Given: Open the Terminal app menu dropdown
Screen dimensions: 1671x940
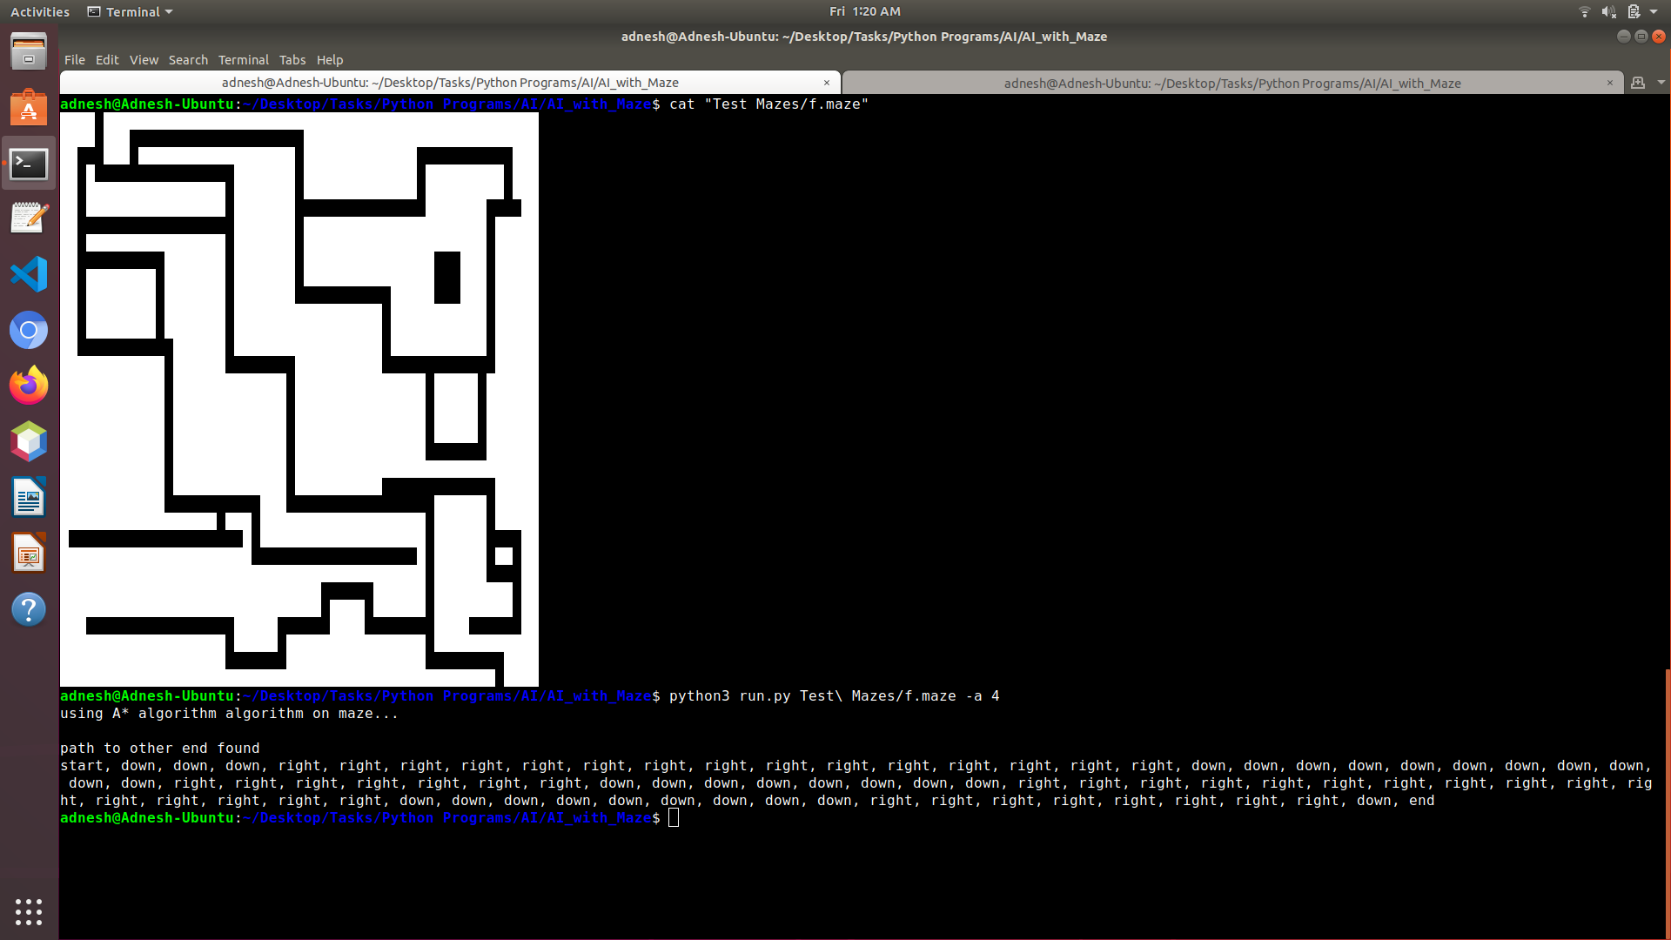Looking at the screenshot, I should pyautogui.click(x=131, y=11).
